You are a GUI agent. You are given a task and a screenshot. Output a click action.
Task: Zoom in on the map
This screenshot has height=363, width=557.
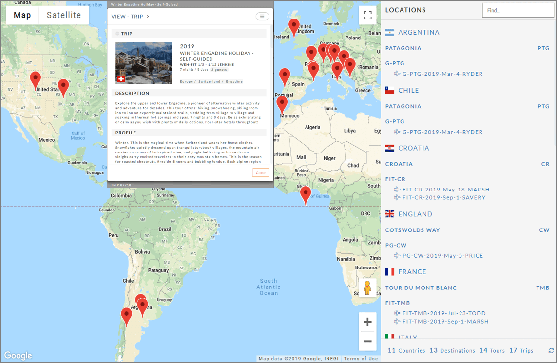pyautogui.click(x=367, y=322)
